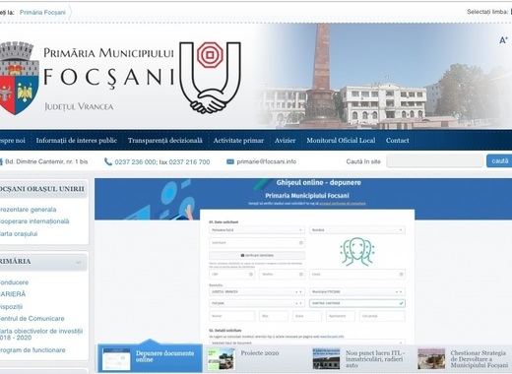Click the phone icon beside 0237 236 000
512x374 pixels.
108,161
